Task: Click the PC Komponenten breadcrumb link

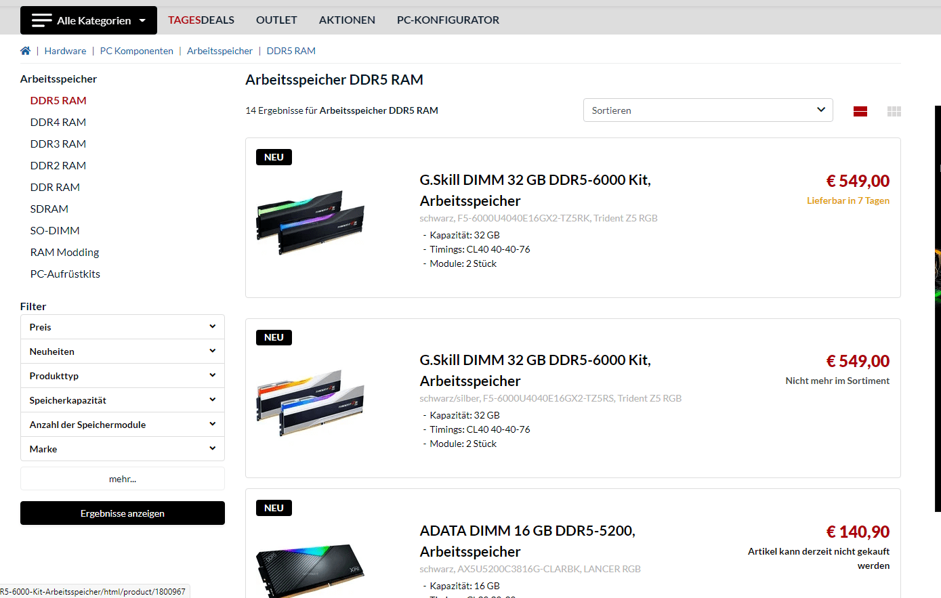Action: 137,51
